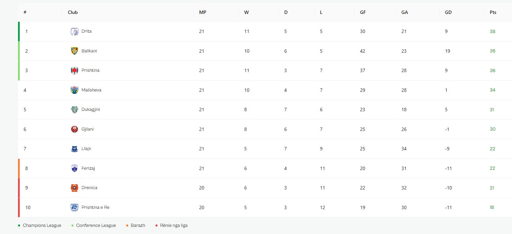Click the Club column header
512x234 pixels.
point(73,12)
